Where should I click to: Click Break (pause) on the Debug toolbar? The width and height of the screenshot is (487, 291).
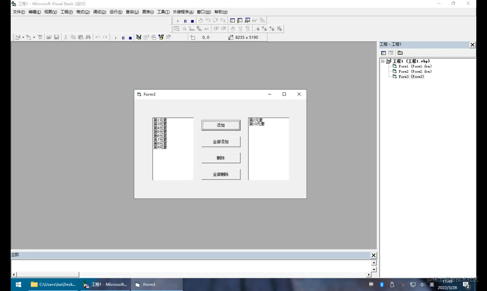185,21
